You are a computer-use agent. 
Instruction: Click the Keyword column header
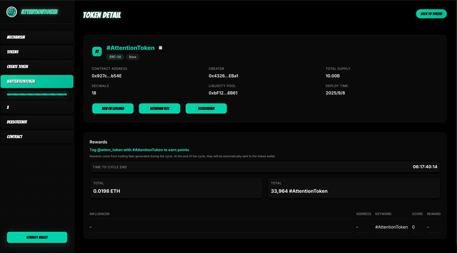[x=383, y=214]
